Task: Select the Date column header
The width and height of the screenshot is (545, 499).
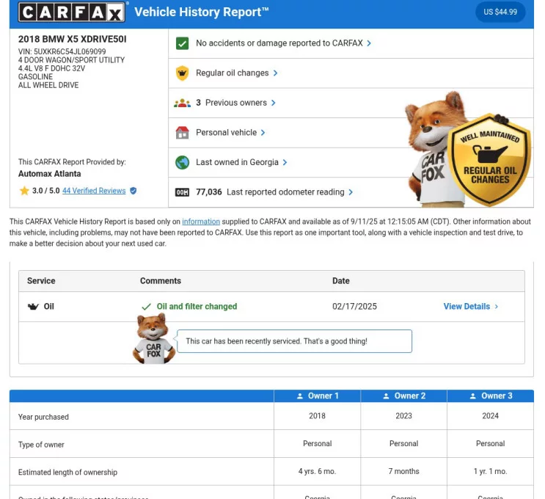Action: coord(341,280)
